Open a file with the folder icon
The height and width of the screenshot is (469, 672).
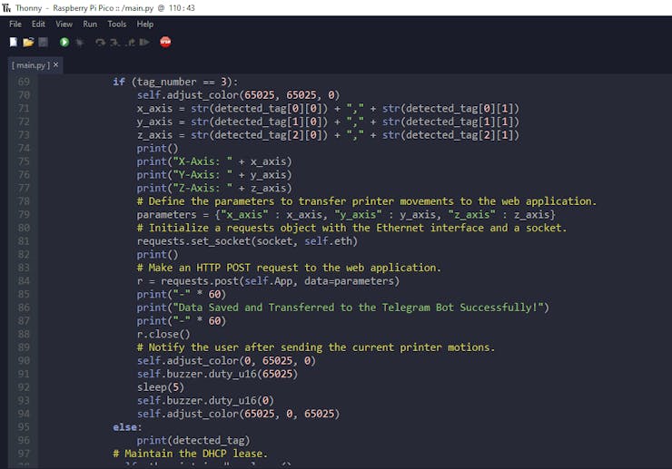[28, 42]
